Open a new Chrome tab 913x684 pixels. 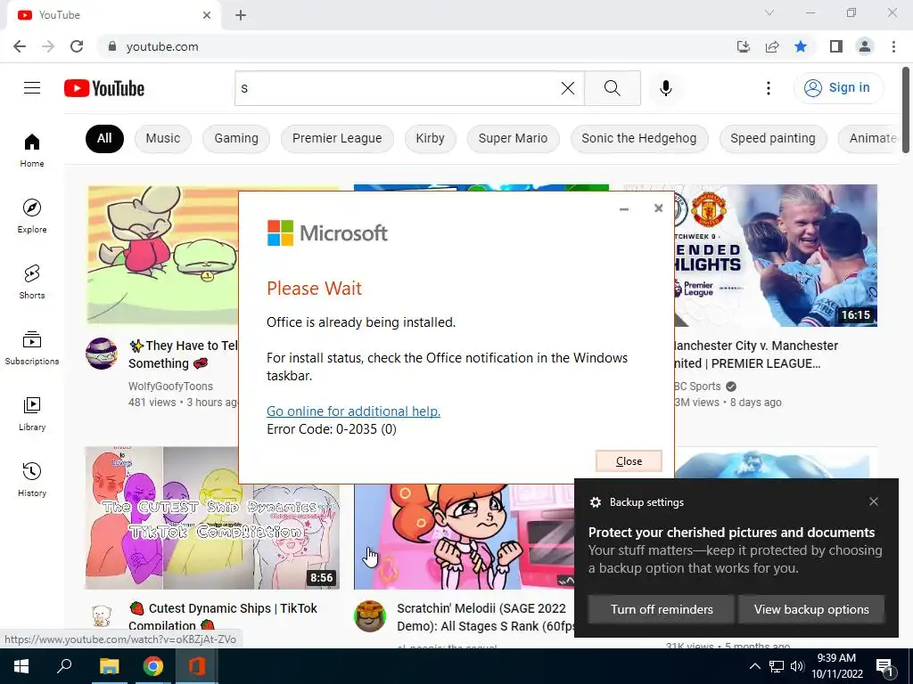(241, 15)
